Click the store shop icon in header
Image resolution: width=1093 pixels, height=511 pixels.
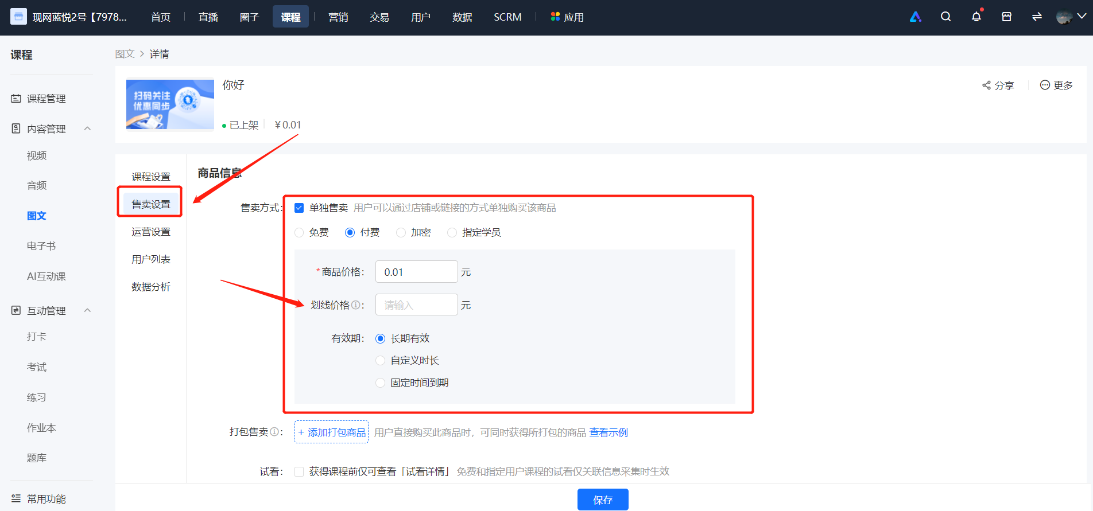[x=1006, y=17]
